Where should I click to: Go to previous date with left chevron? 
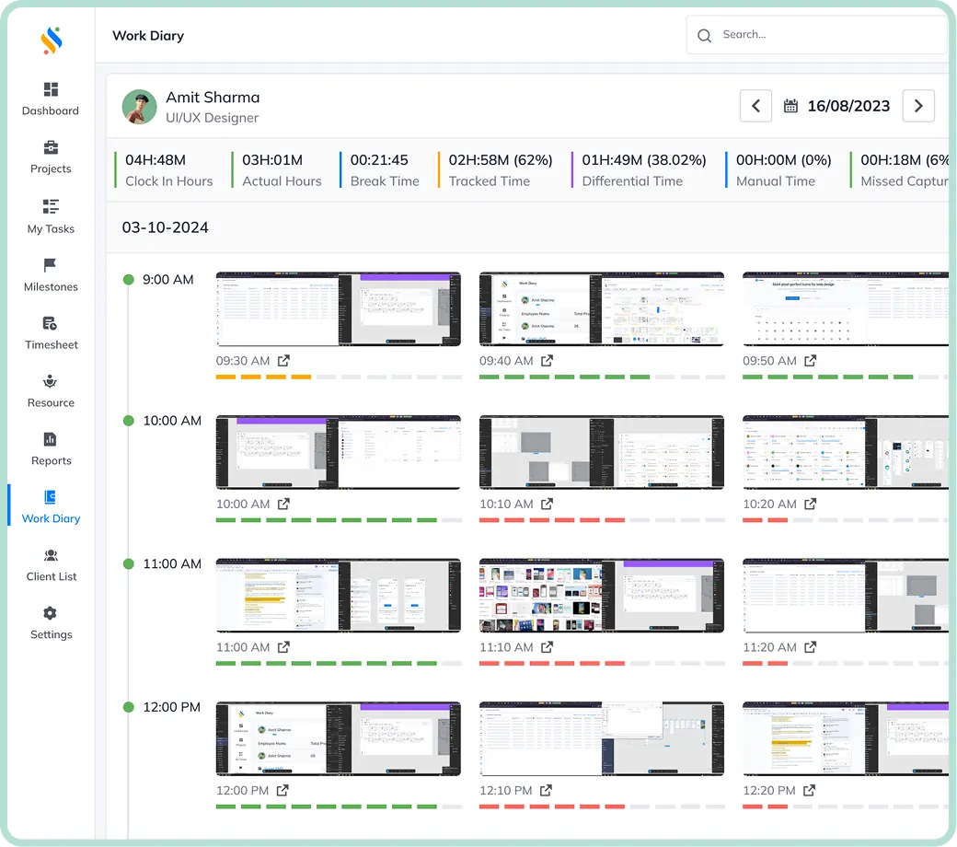(755, 106)
